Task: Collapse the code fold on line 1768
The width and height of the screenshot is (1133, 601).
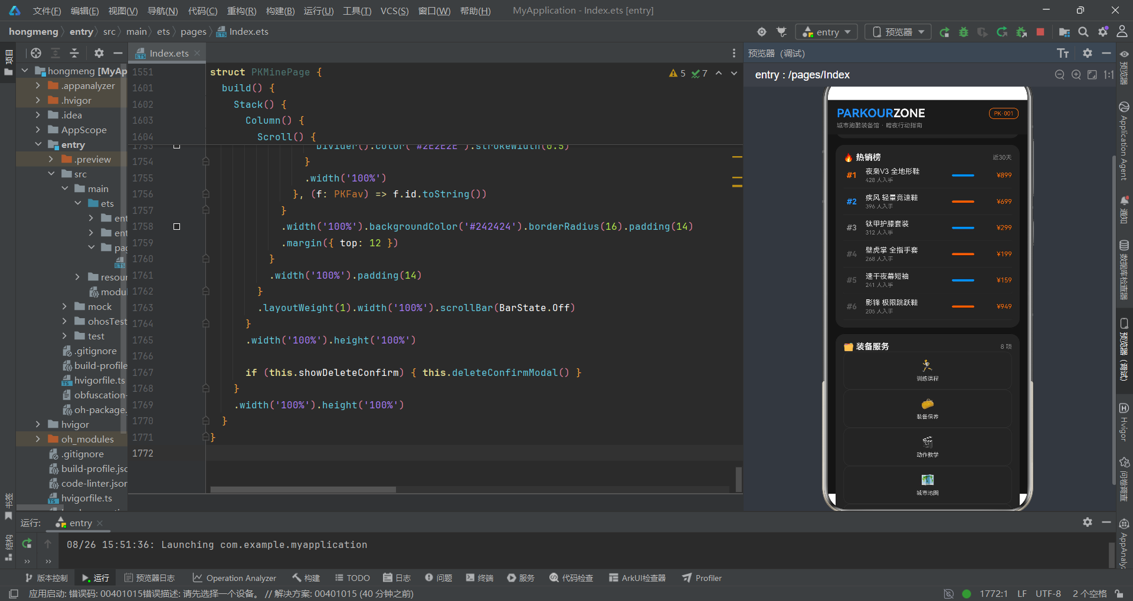Action: (205, 388)
